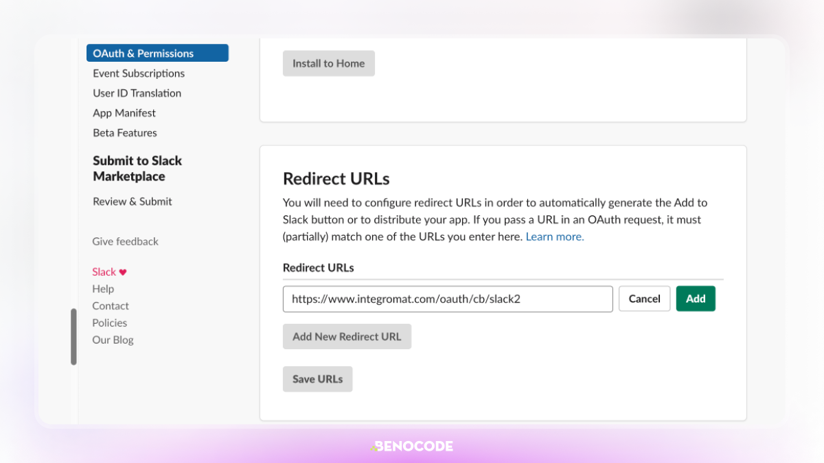Open Review & Submit page

click(x=133, y=202)
